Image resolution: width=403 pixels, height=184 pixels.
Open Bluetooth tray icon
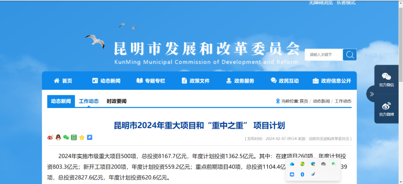302,174
